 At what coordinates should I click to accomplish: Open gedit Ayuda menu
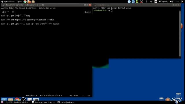pos(53,8)
